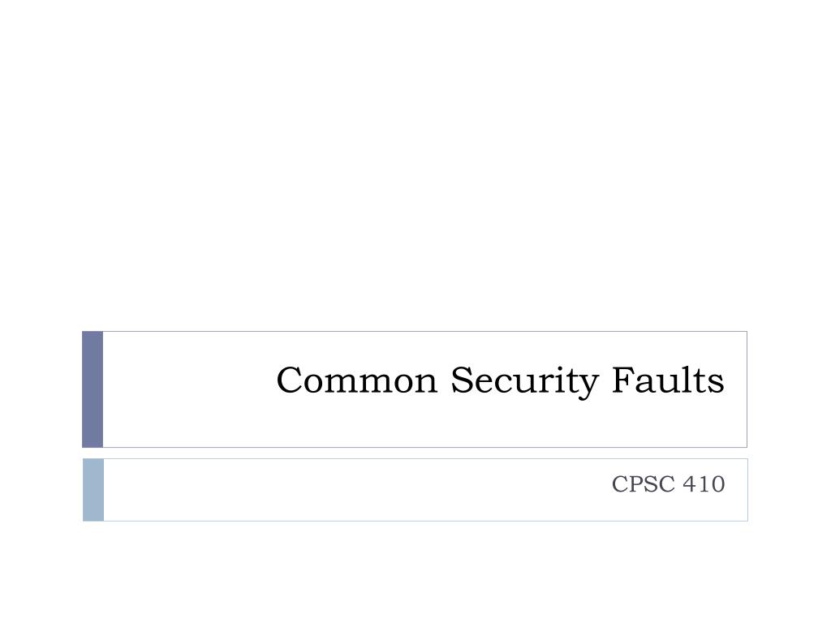
Task: Click the right edge of the title box
Action: (x=747, y=389)
